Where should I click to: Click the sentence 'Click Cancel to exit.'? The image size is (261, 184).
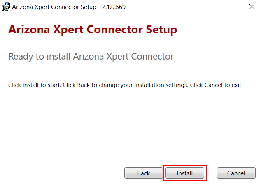[x=217, y=85]
